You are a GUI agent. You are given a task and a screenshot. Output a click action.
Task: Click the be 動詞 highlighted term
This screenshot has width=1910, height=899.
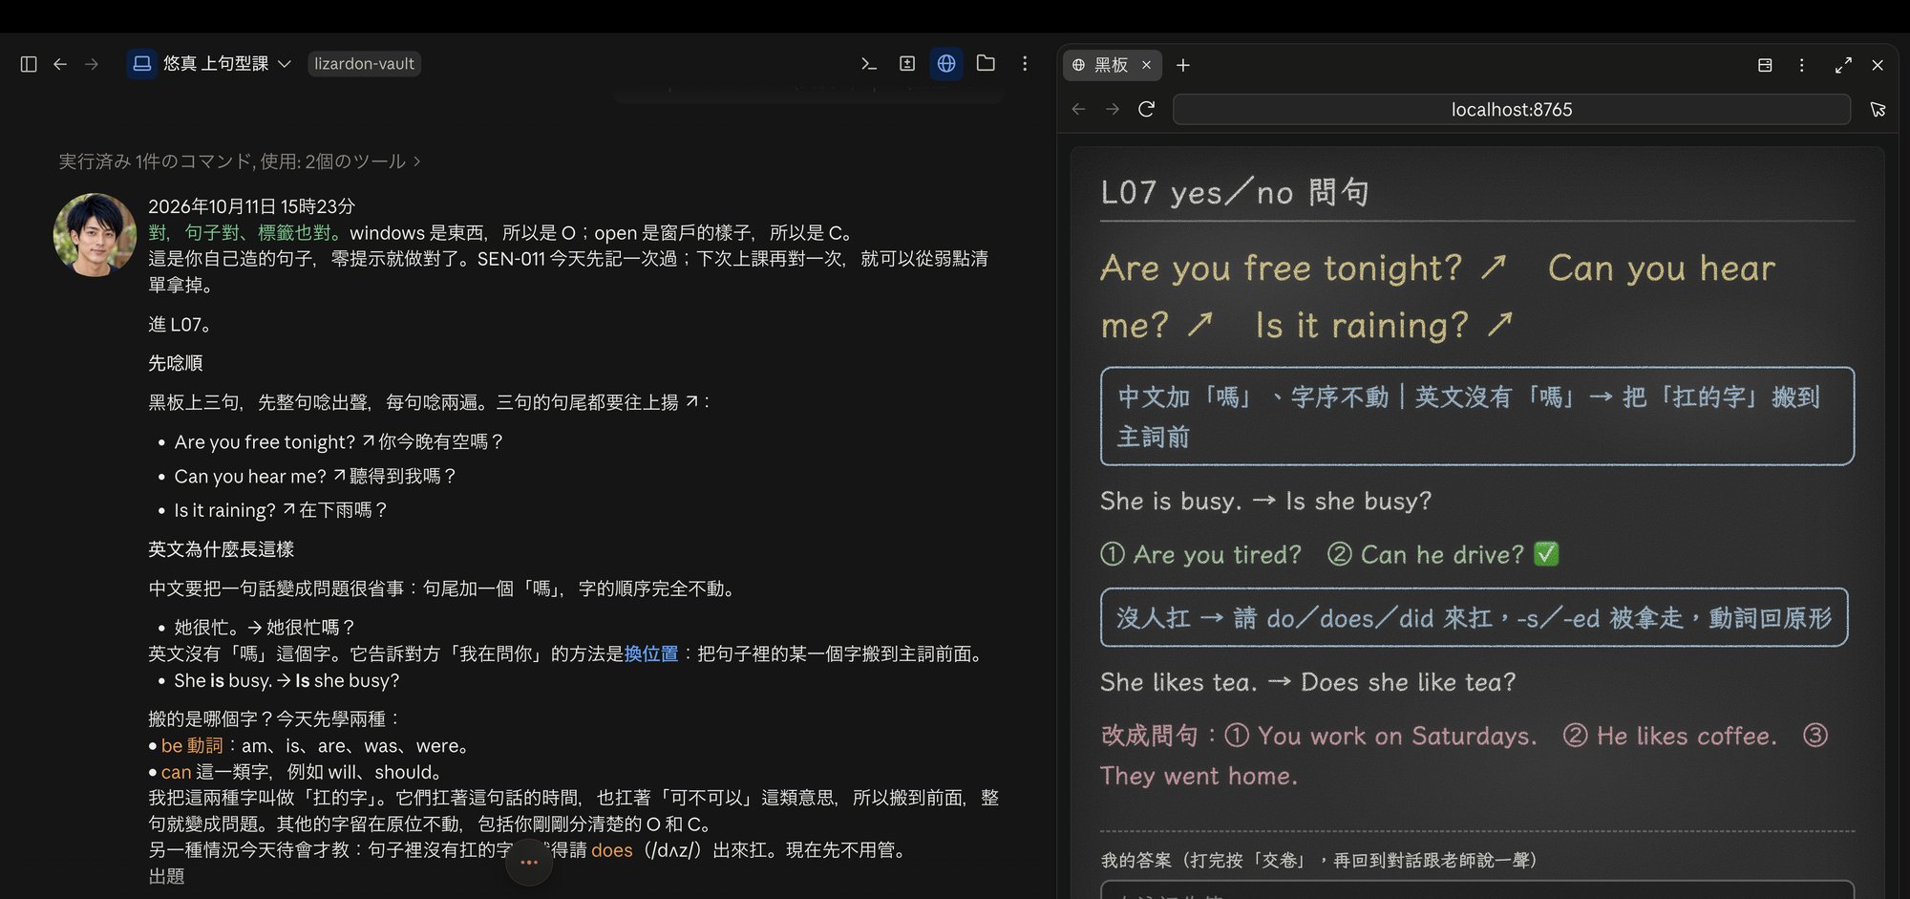click(192, 745)
